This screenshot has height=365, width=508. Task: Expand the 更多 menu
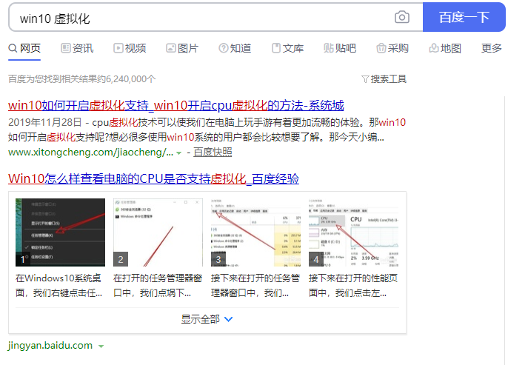tap(491, 48)
